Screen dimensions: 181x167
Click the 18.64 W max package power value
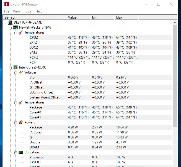122,127
